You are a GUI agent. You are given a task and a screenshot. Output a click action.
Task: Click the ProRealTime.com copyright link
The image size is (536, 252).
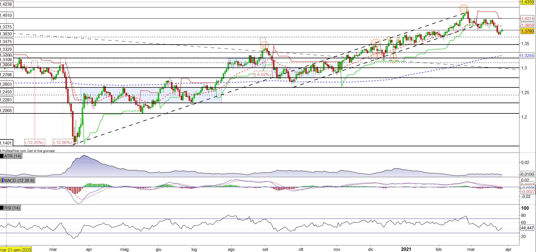[x=13, y=151]
